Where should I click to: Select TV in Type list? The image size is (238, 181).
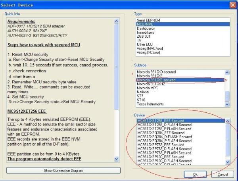pyautogui.click(x=183, y=40)
